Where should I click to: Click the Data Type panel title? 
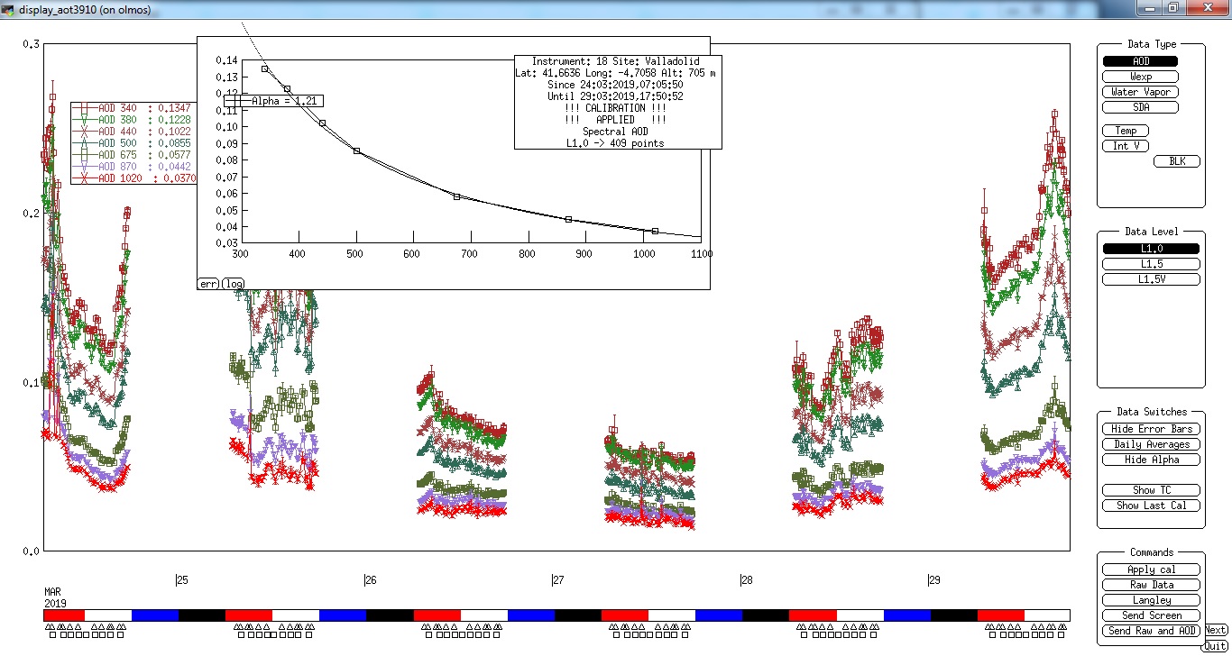click(1152, 44)
